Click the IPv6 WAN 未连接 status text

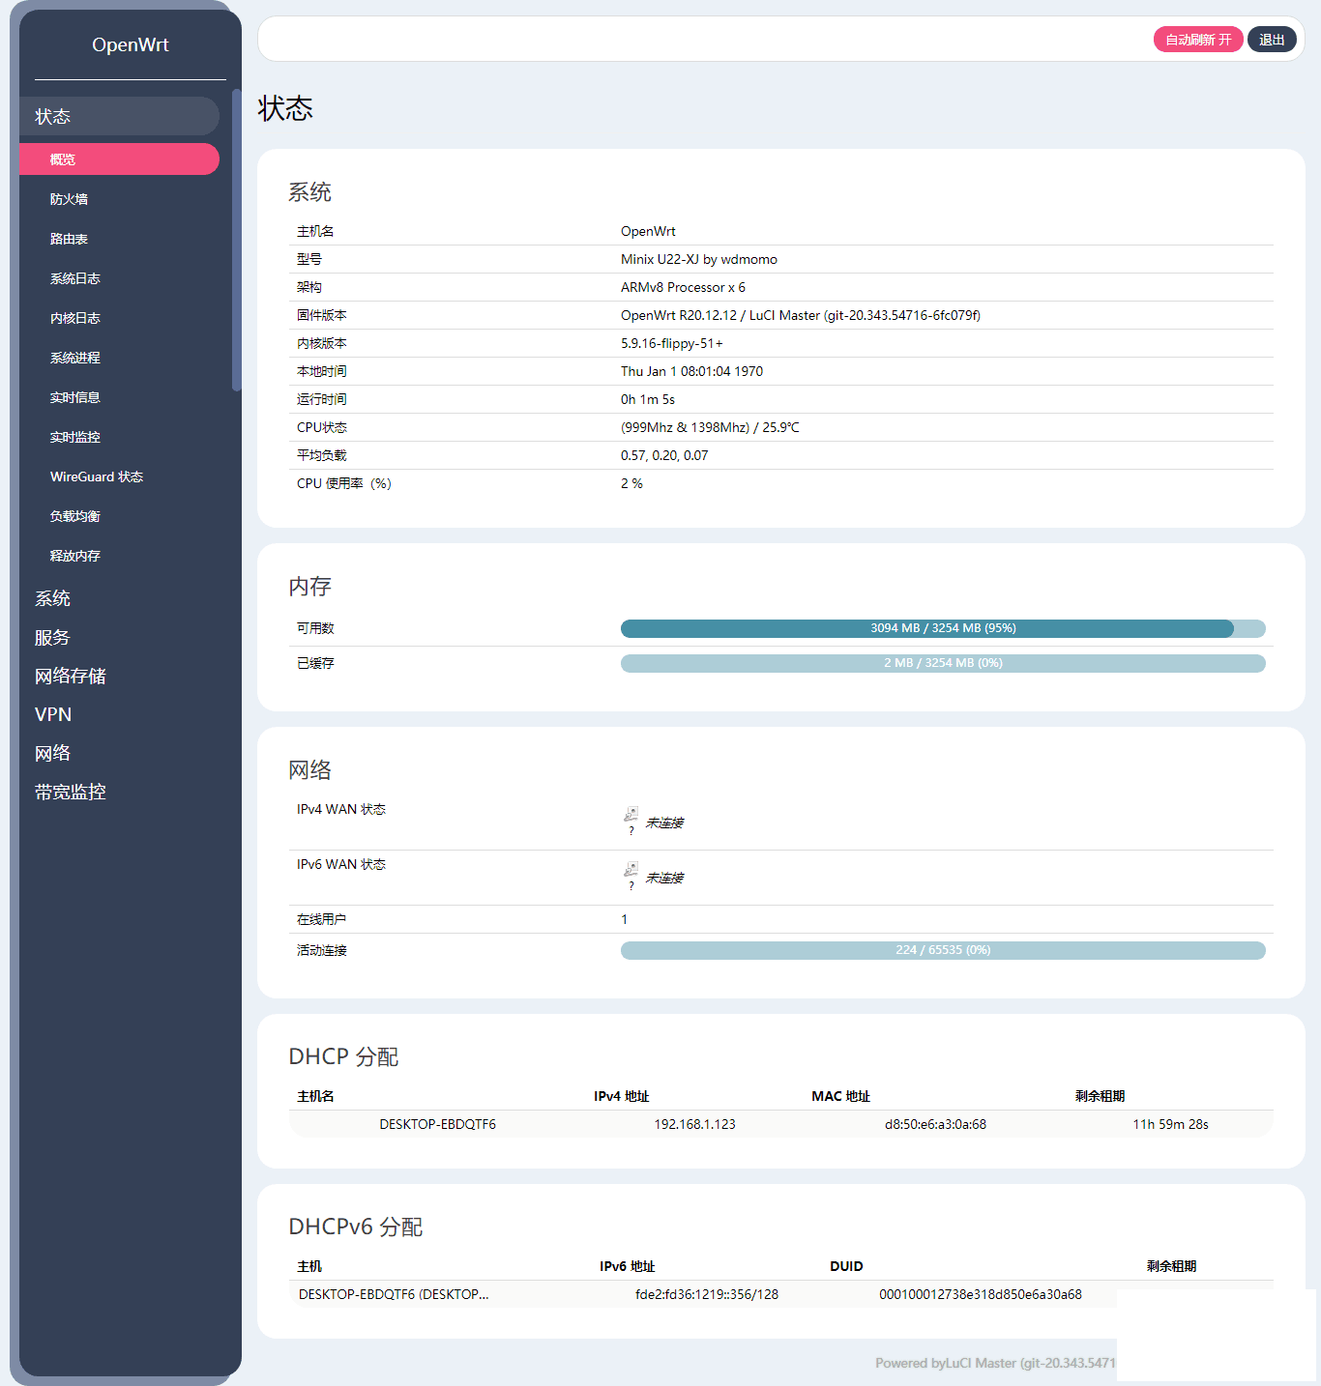(664, 878)
